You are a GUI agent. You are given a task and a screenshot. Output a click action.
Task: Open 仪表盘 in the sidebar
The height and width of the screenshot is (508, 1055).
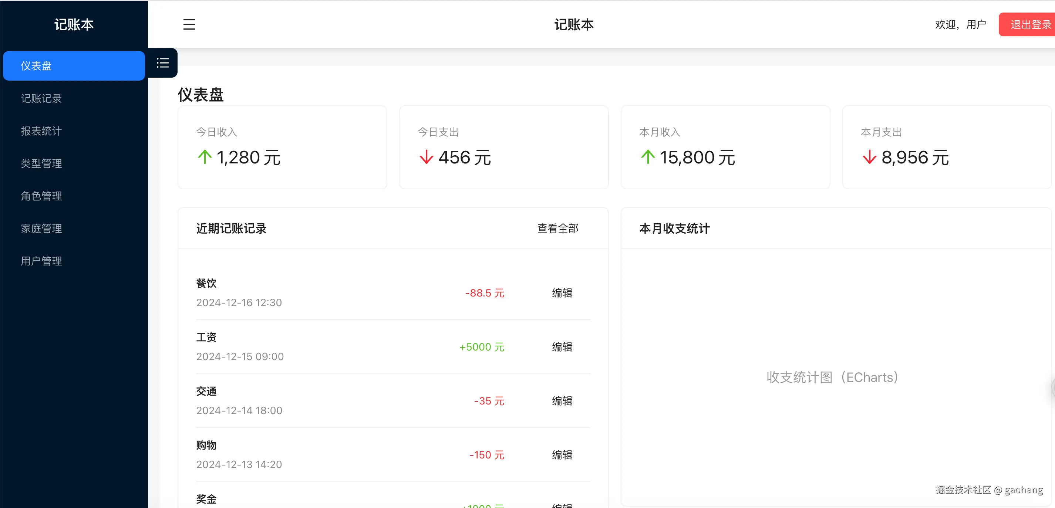(74, 66)
